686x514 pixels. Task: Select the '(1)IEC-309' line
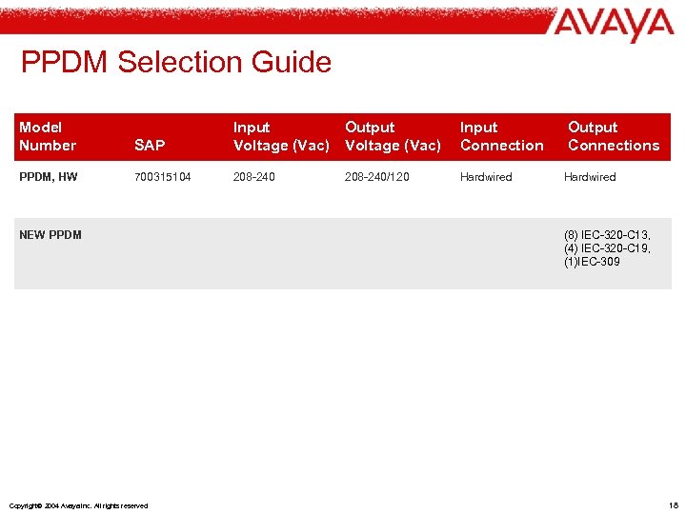pos(592,262)
